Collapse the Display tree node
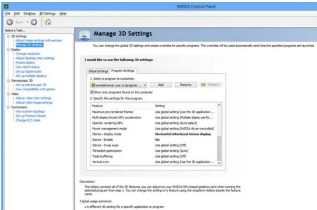 pos(8,49)
